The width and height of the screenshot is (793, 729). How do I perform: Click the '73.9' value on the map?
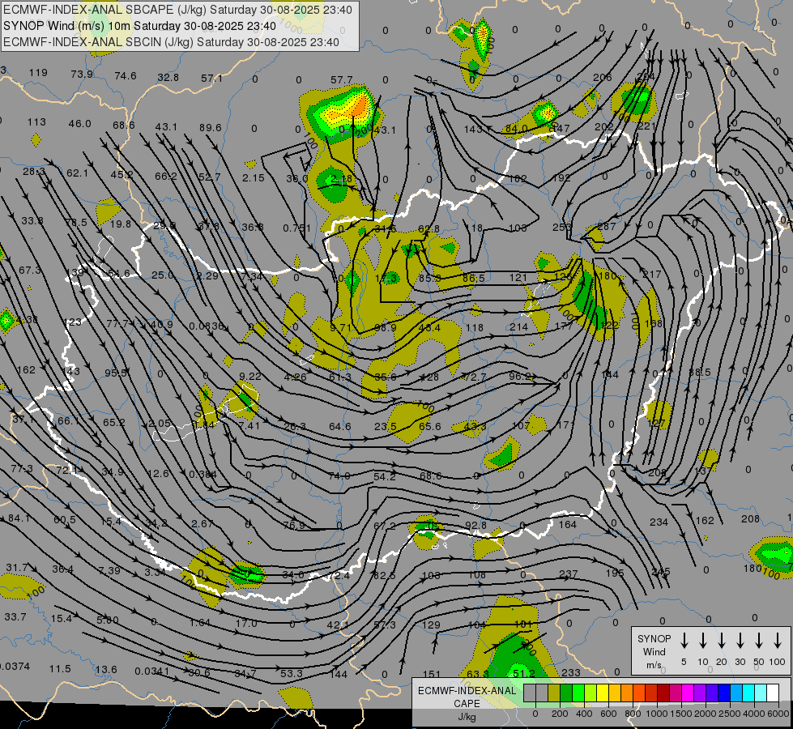[x=82, y=75]
